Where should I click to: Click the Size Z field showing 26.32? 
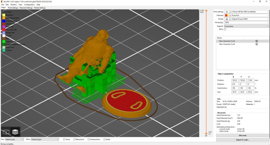(250, 92)
